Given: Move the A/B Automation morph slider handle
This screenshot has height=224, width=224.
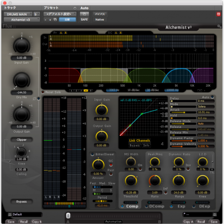Looking at the screenshot, I should tap(68, 215).
